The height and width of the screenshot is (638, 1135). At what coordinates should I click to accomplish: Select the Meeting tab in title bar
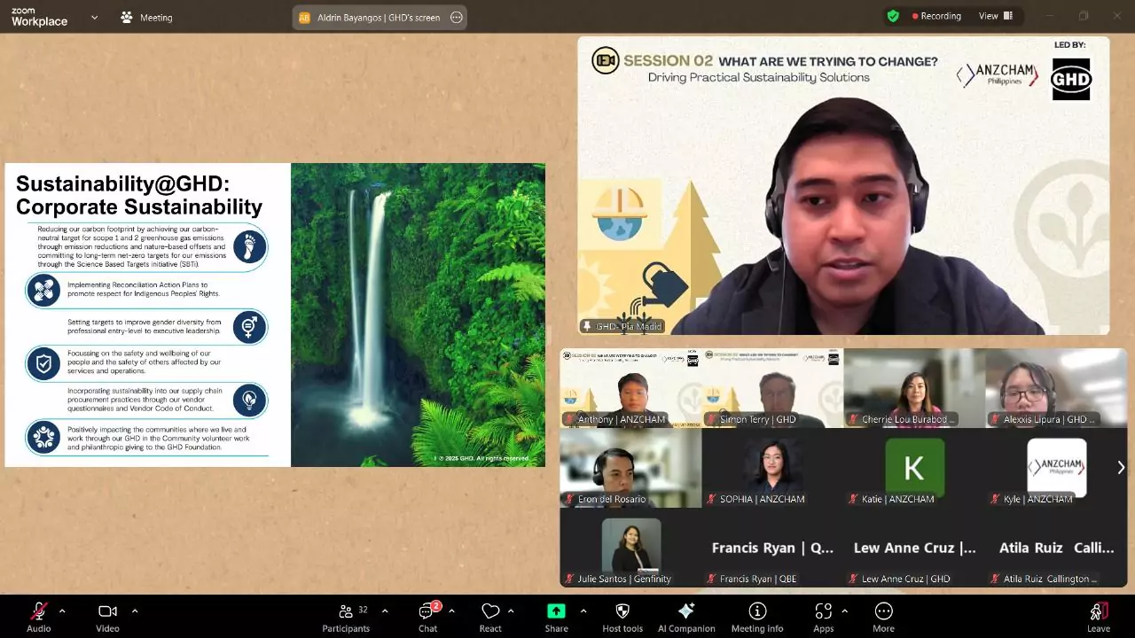click(x=147, y=17)
